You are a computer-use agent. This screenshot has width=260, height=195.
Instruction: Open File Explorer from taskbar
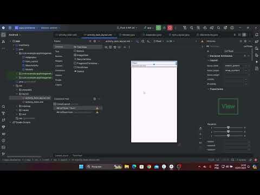[127, 166]
